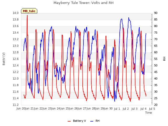Image resolution: width=168 pixels, height=126 pixels.
Task: Click the highest blue RH peak on Jul 2
Action: pos(129,18)
